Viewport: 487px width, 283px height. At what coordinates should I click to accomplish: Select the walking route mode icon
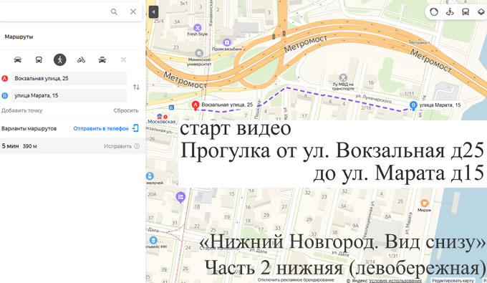pos(60,59)
